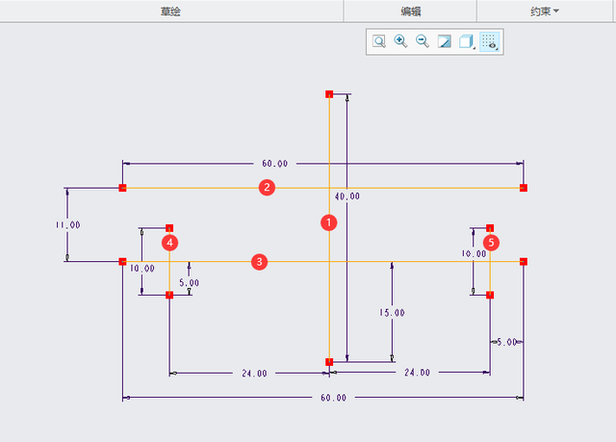Open the Display Style cube dropdown
Viewport: 616px width, 442px height.
tap(467, 41)
